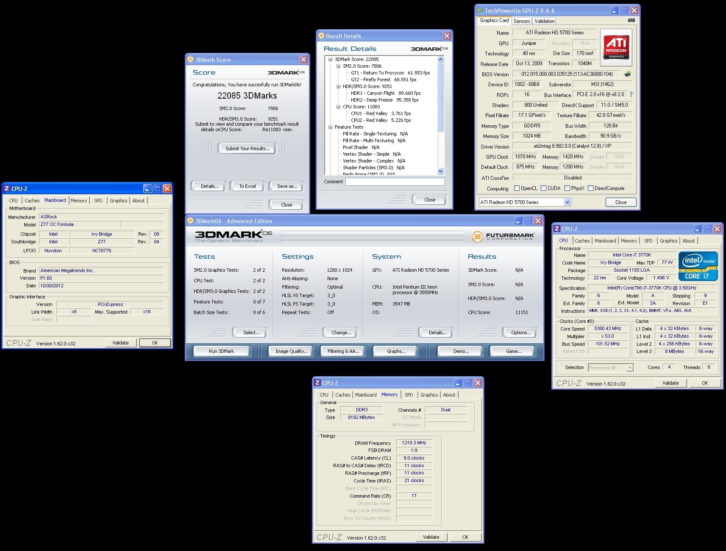Click the Core Speed 5380.43 MHz value
This screenshot has height=551, width=726.
coord(607,328)
